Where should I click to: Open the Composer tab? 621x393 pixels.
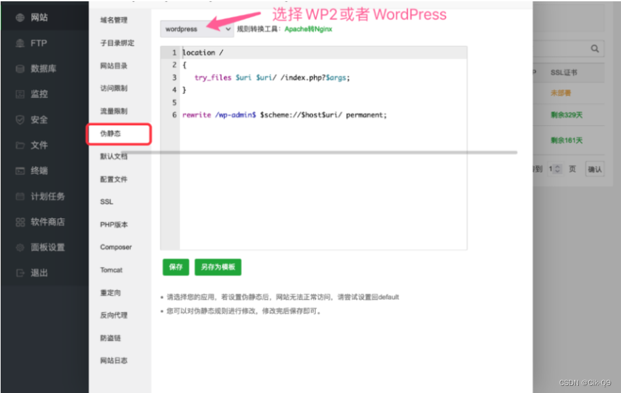116,247
